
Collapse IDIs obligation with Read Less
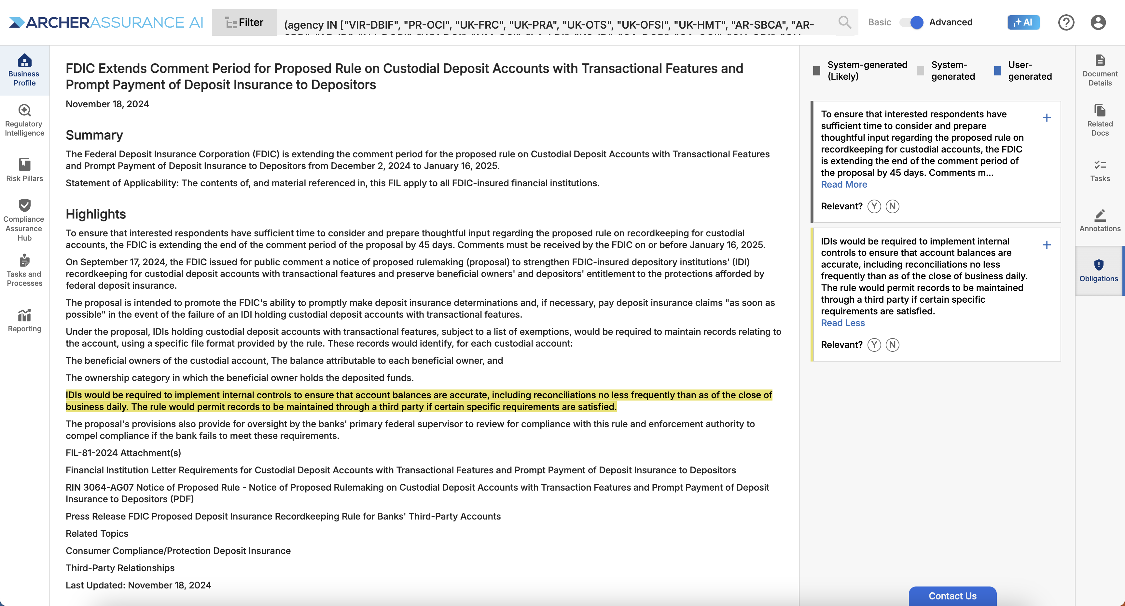tap(842, 323)
